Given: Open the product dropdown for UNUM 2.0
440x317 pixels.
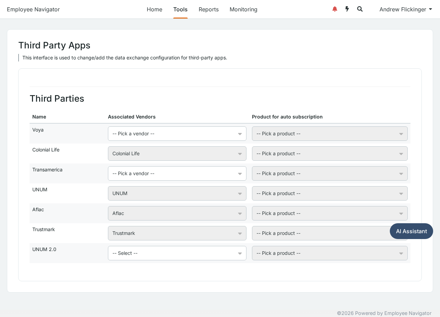Looking at the screenshot, I should tap(330, 253).
